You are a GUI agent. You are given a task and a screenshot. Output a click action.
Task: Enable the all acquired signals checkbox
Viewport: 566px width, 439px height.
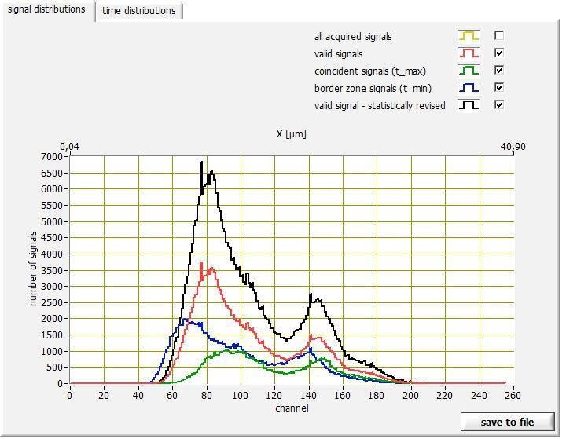coord(499,35)
